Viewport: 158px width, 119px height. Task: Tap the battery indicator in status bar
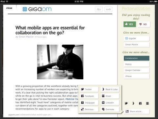point(156,1)
